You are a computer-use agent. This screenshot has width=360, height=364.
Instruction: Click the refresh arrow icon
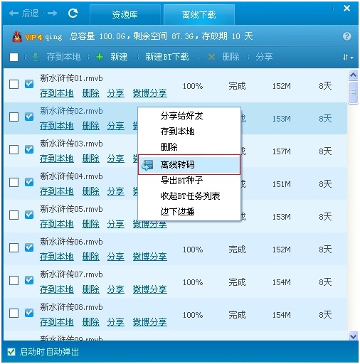[73, 13]
